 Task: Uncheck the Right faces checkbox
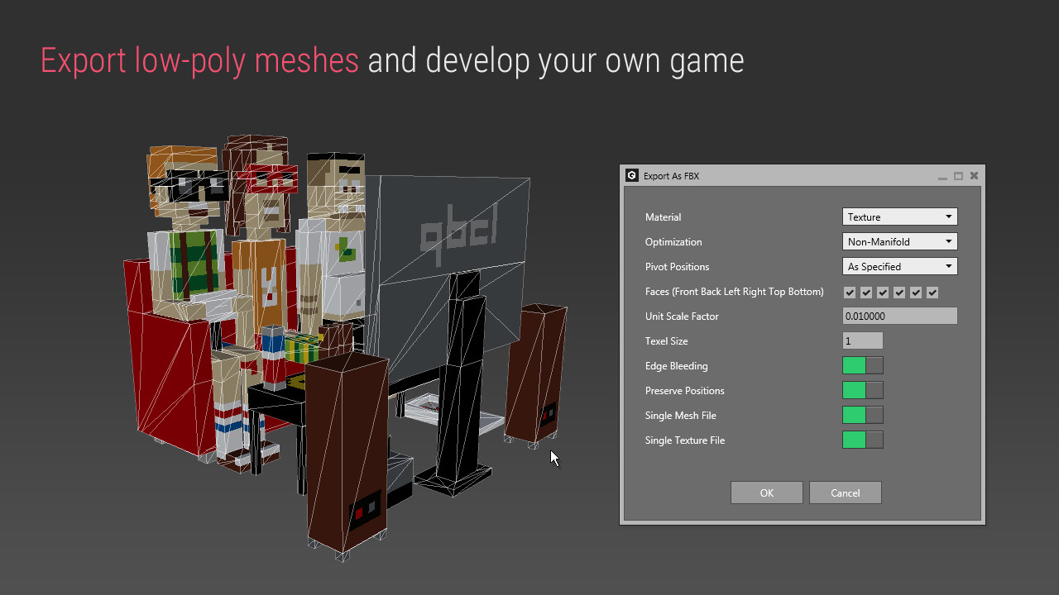pos(899,292)
